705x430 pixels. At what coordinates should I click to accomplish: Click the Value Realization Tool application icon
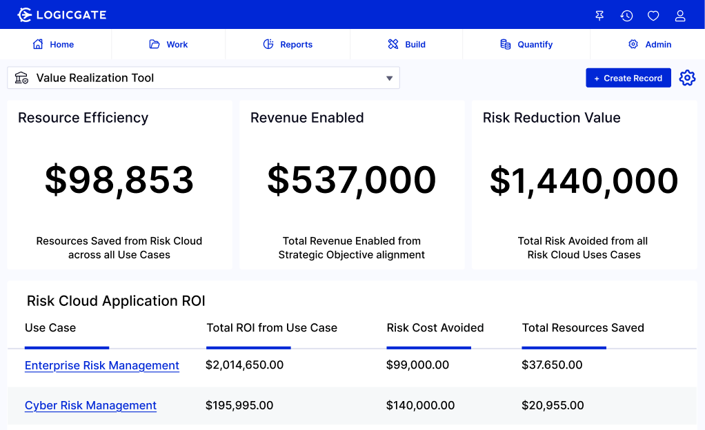point(21,78)
